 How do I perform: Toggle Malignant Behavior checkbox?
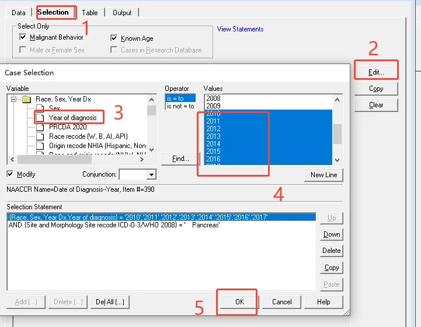point(23,37)
